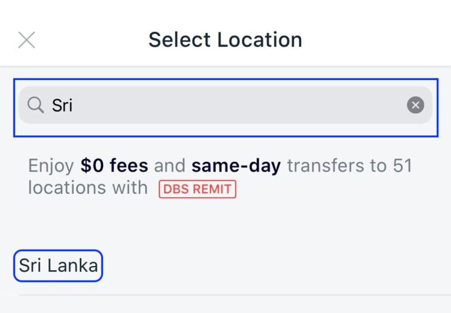Tap the red DBS REMIT badge

198,189
